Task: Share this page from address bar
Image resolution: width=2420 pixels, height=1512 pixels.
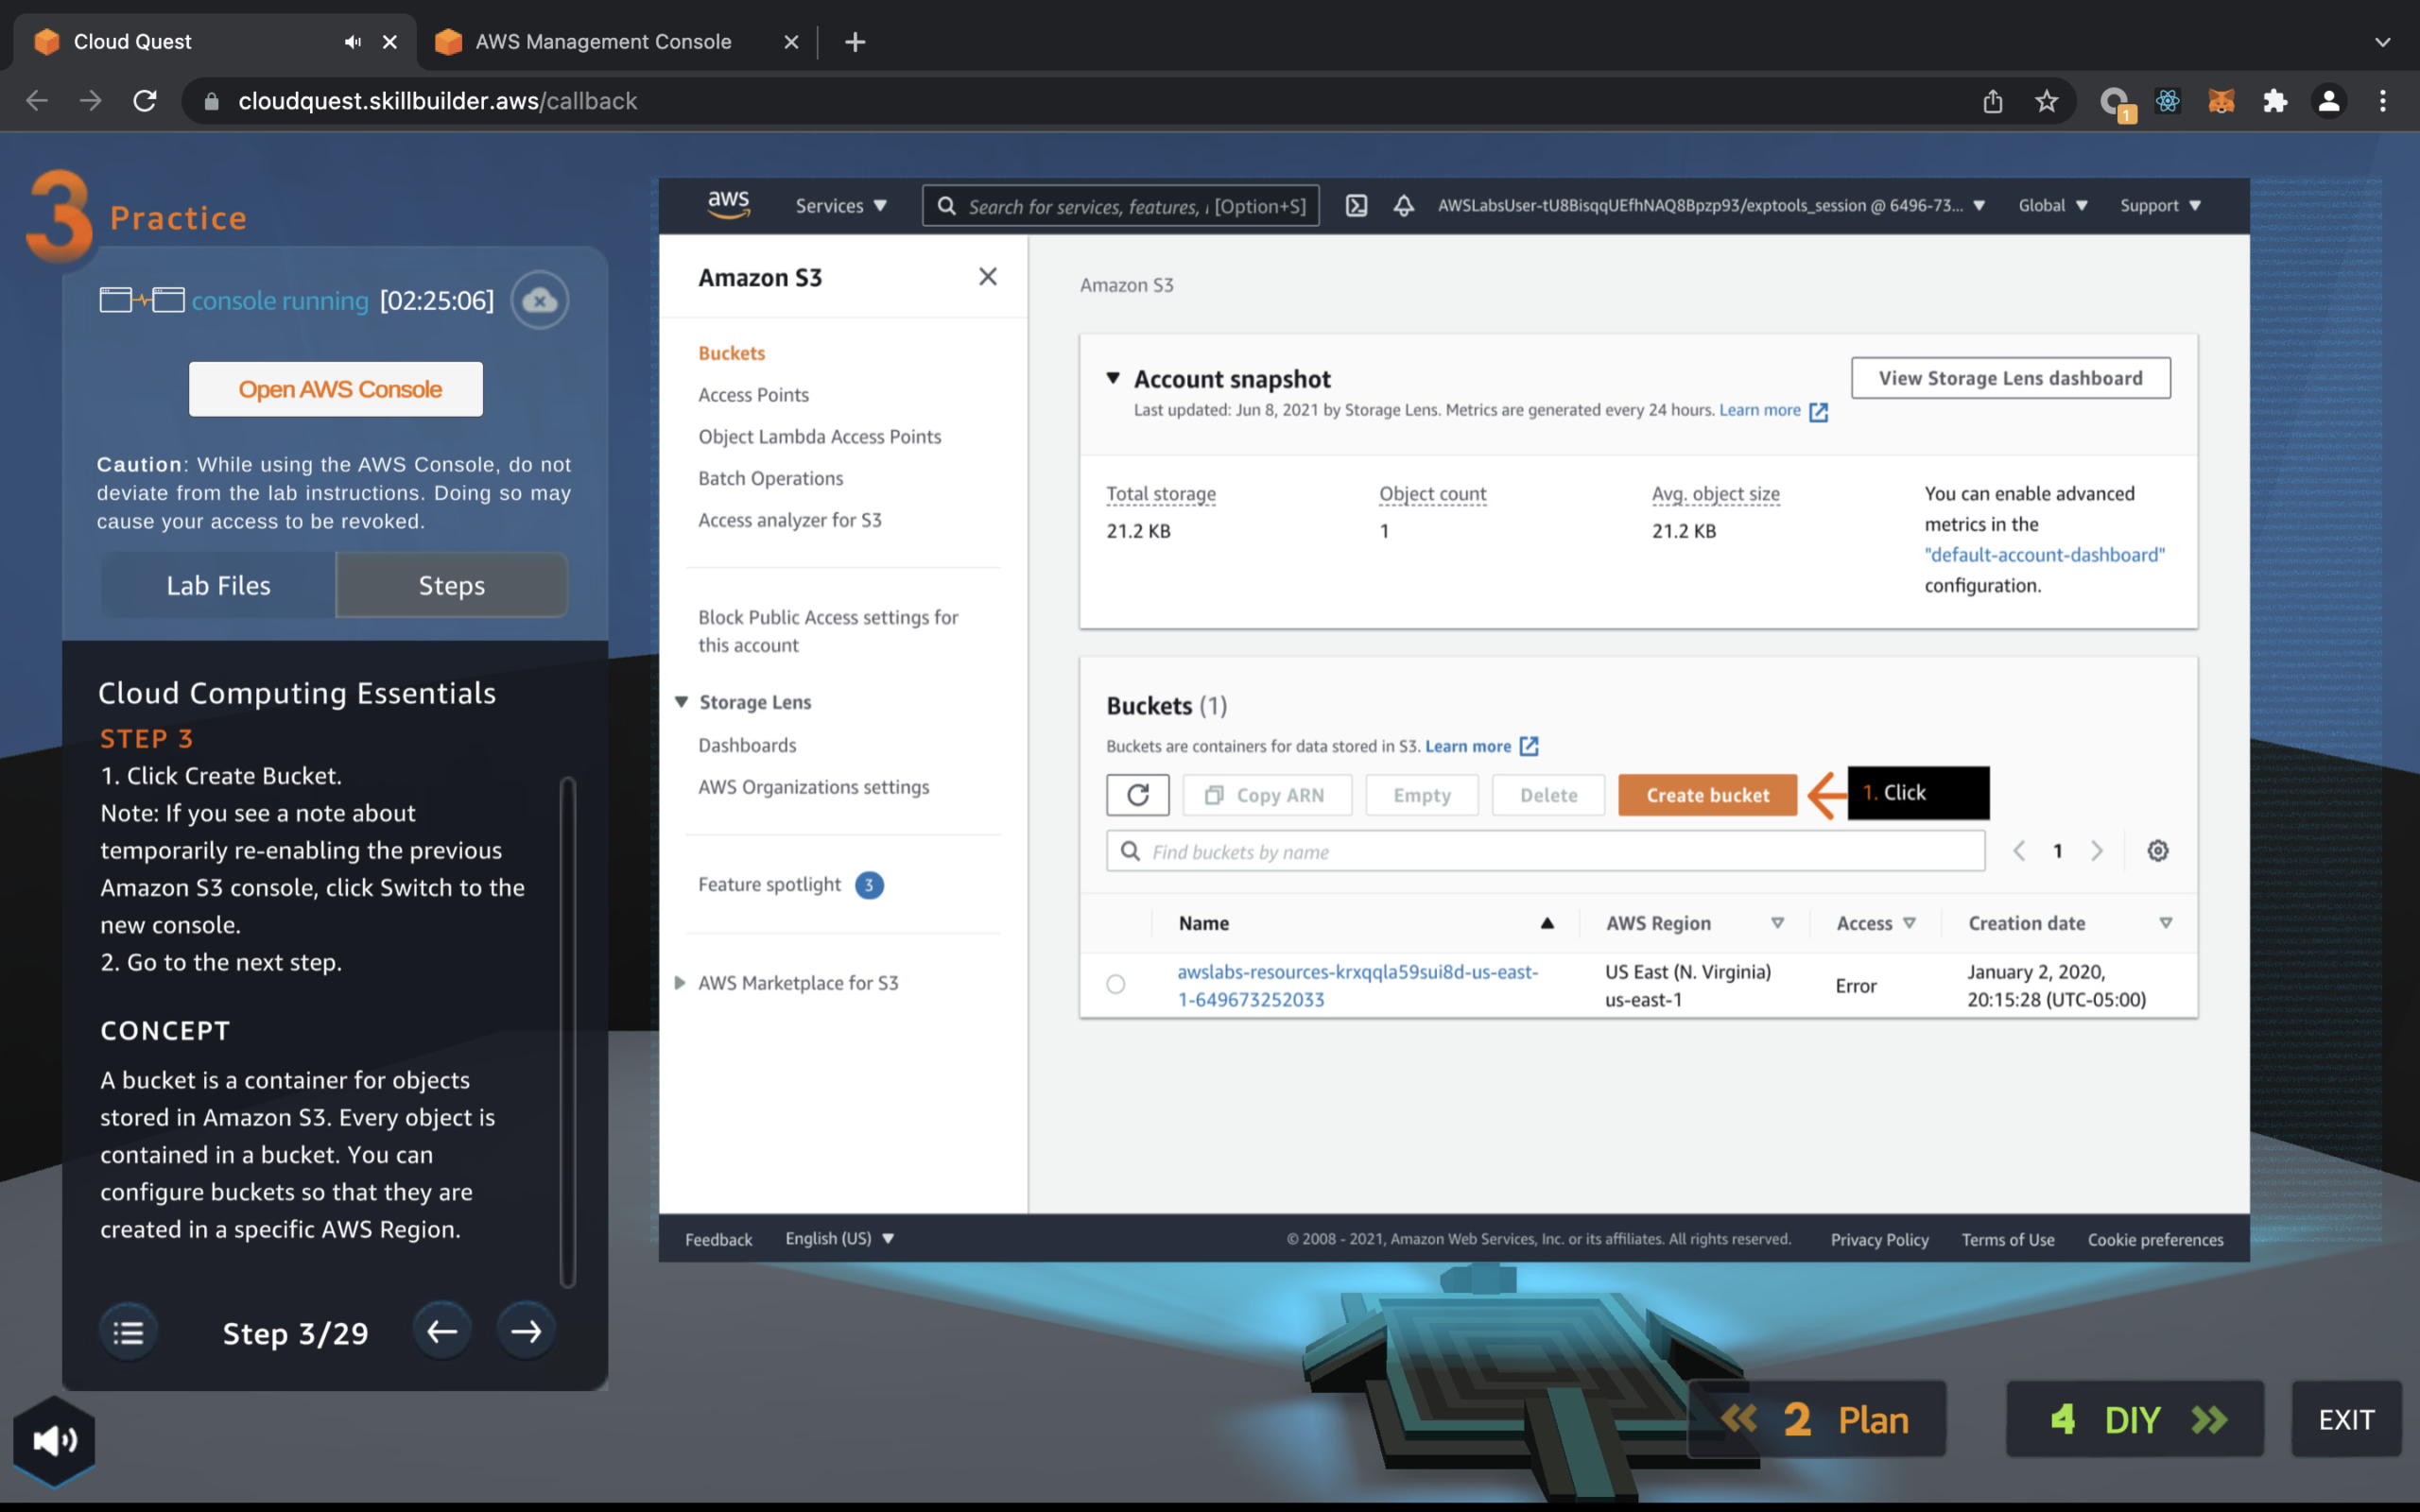Action: point(1992,101)
